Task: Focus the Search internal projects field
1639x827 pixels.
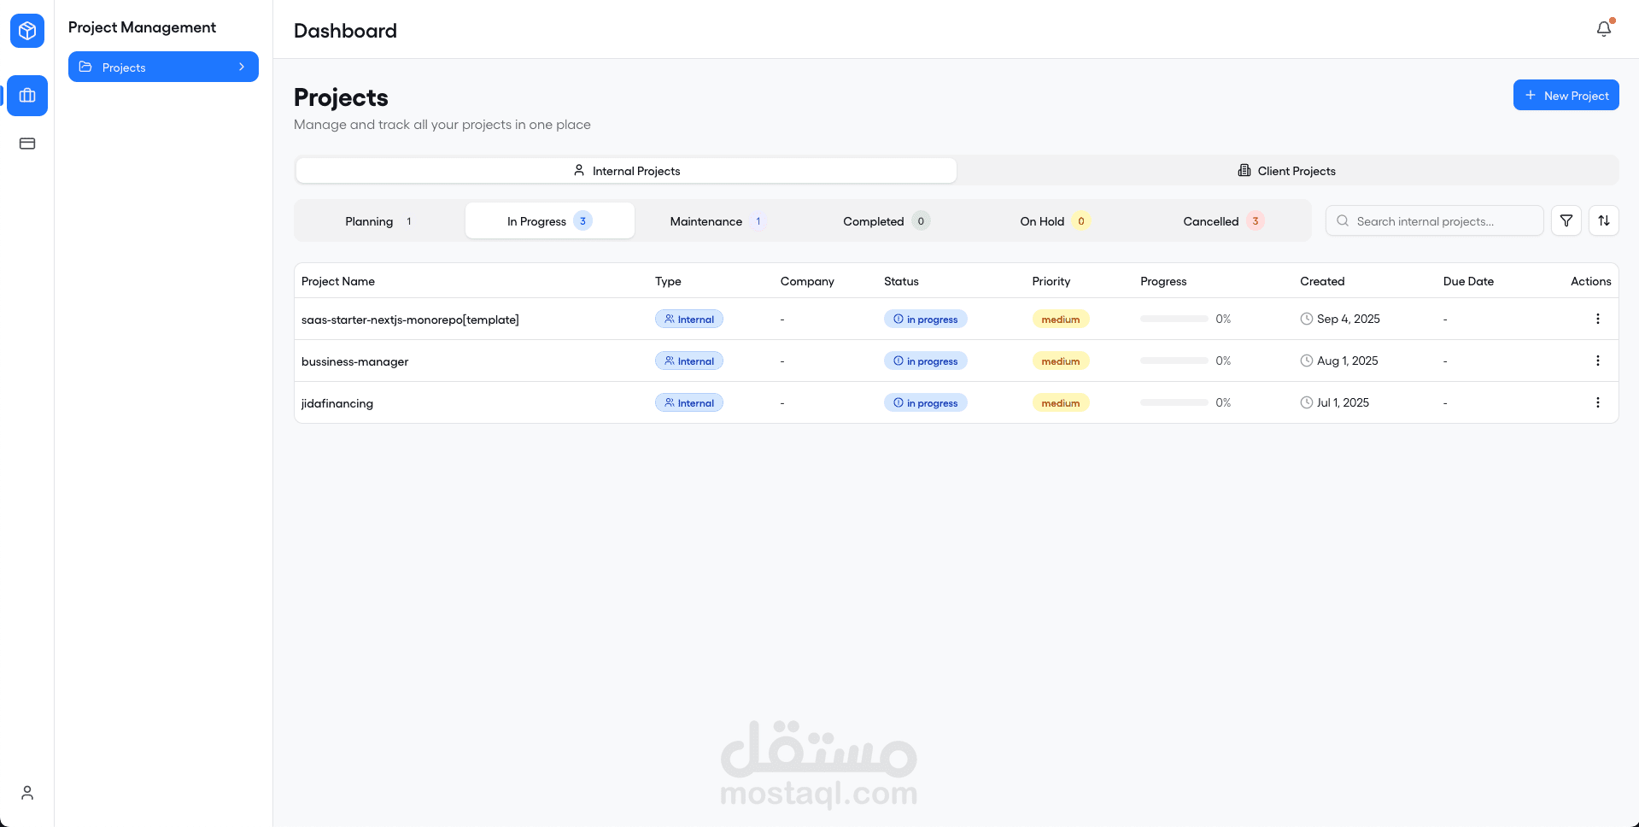Action: pyautogui.click(x=1434, y=220)
